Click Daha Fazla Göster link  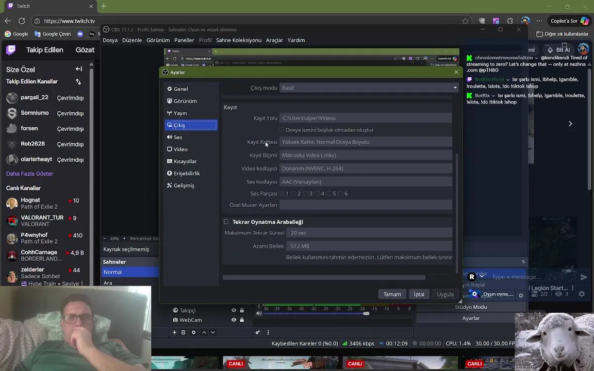click(29, 174)
